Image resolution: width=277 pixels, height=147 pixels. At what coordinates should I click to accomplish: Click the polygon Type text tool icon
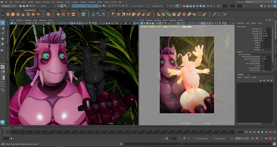coord(68,14)
